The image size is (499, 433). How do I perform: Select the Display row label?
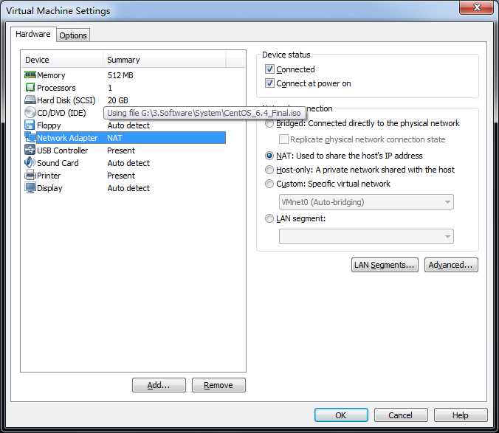(49, 188)
